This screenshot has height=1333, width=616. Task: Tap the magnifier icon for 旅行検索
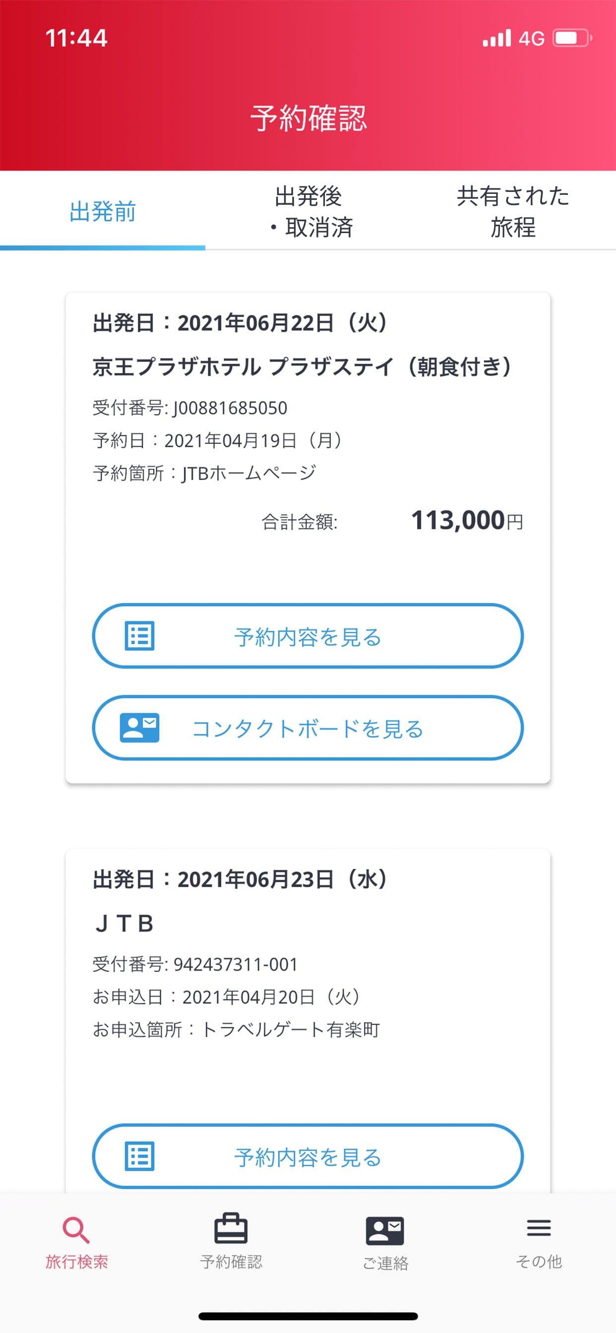[x=76, y=1229]
